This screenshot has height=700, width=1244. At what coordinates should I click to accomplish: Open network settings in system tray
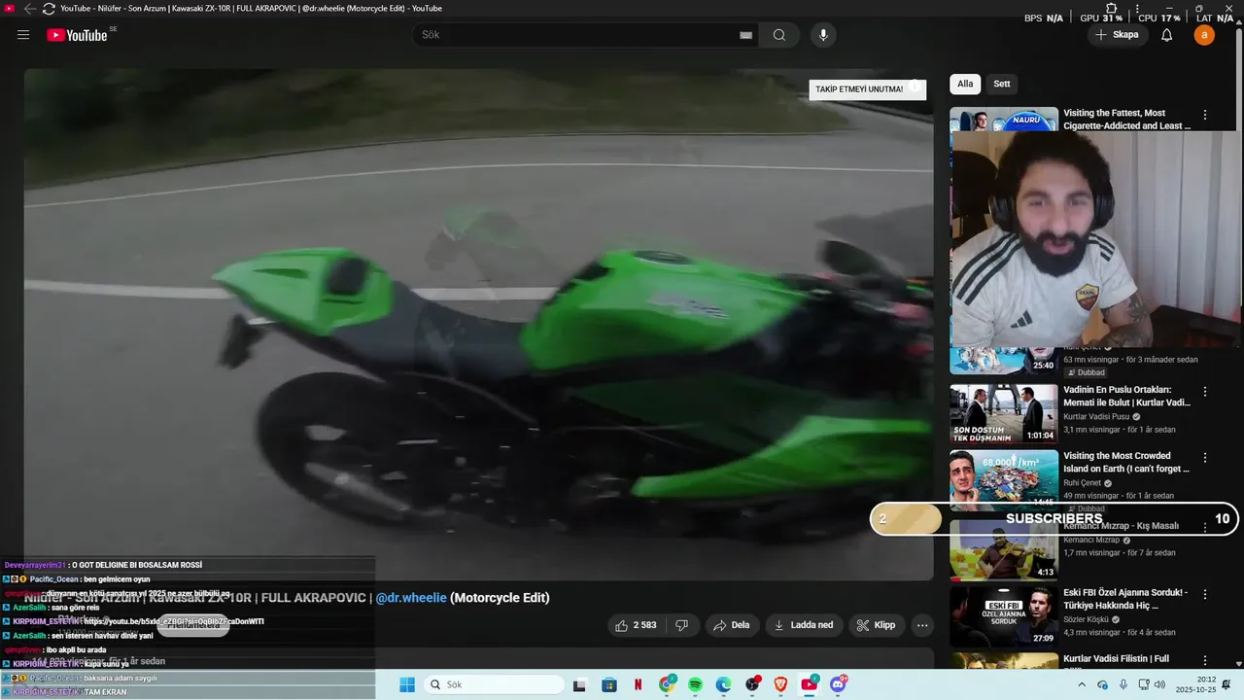(x=1145, y=684)
